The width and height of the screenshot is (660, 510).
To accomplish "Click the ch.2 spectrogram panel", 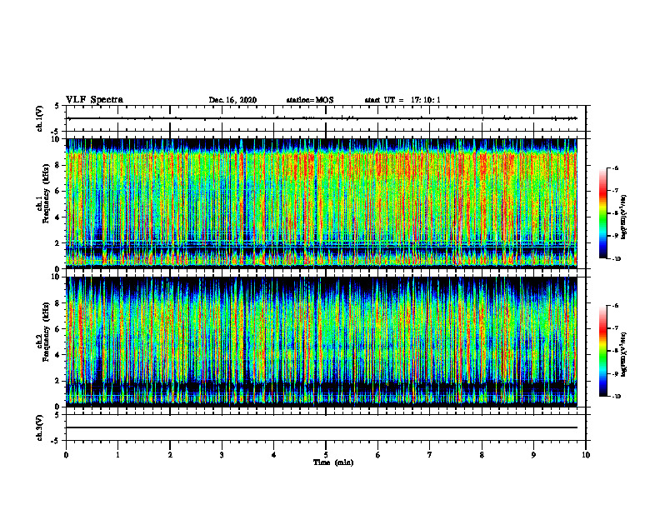I will click(x=322, y=342).
